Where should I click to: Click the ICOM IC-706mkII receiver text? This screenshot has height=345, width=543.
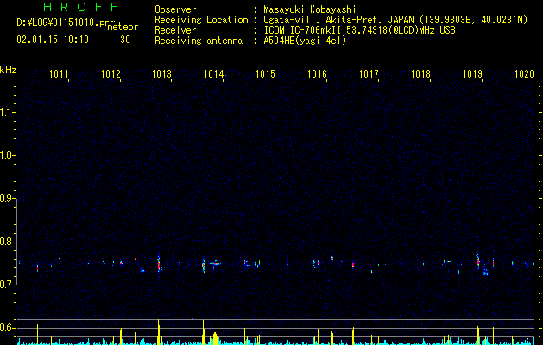359,30
